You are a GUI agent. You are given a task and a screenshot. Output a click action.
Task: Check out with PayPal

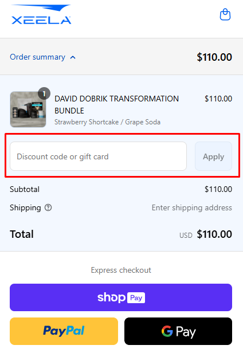click(x=64, y=331)
